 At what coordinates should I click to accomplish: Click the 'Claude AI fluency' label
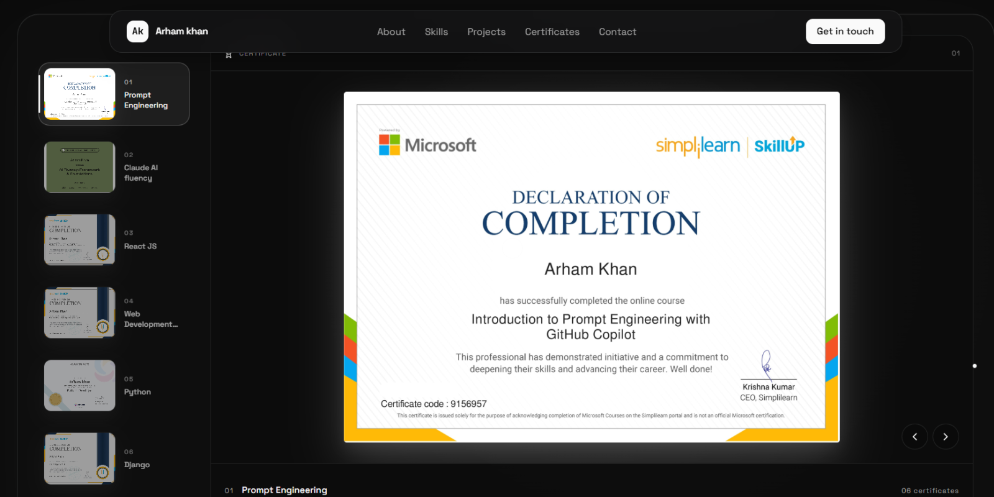[x=141, y=173]
